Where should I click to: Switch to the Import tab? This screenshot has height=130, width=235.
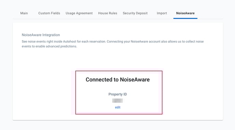(x=162, y=13)
